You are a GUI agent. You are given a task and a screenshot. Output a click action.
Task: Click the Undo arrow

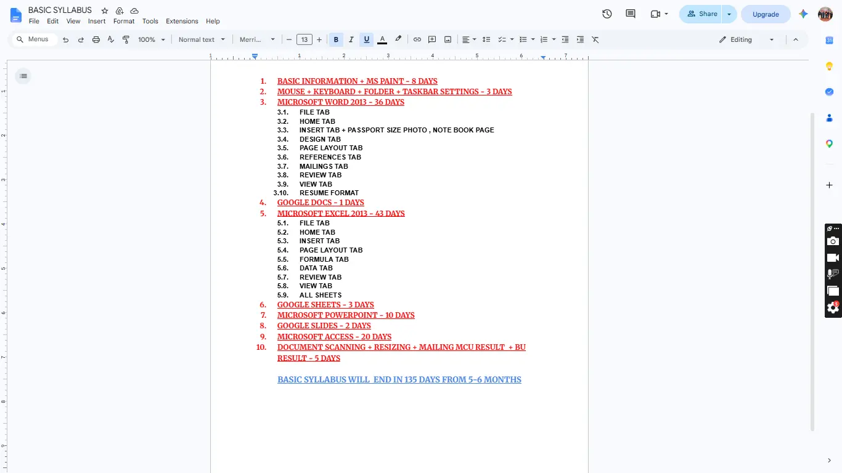point(65,39)
